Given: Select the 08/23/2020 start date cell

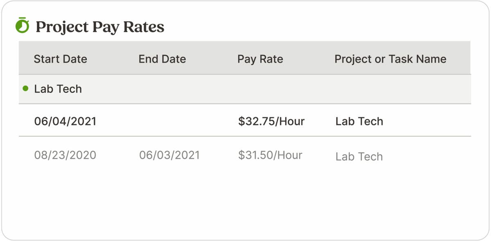Looking at the screenshot, I should (65, 155).
